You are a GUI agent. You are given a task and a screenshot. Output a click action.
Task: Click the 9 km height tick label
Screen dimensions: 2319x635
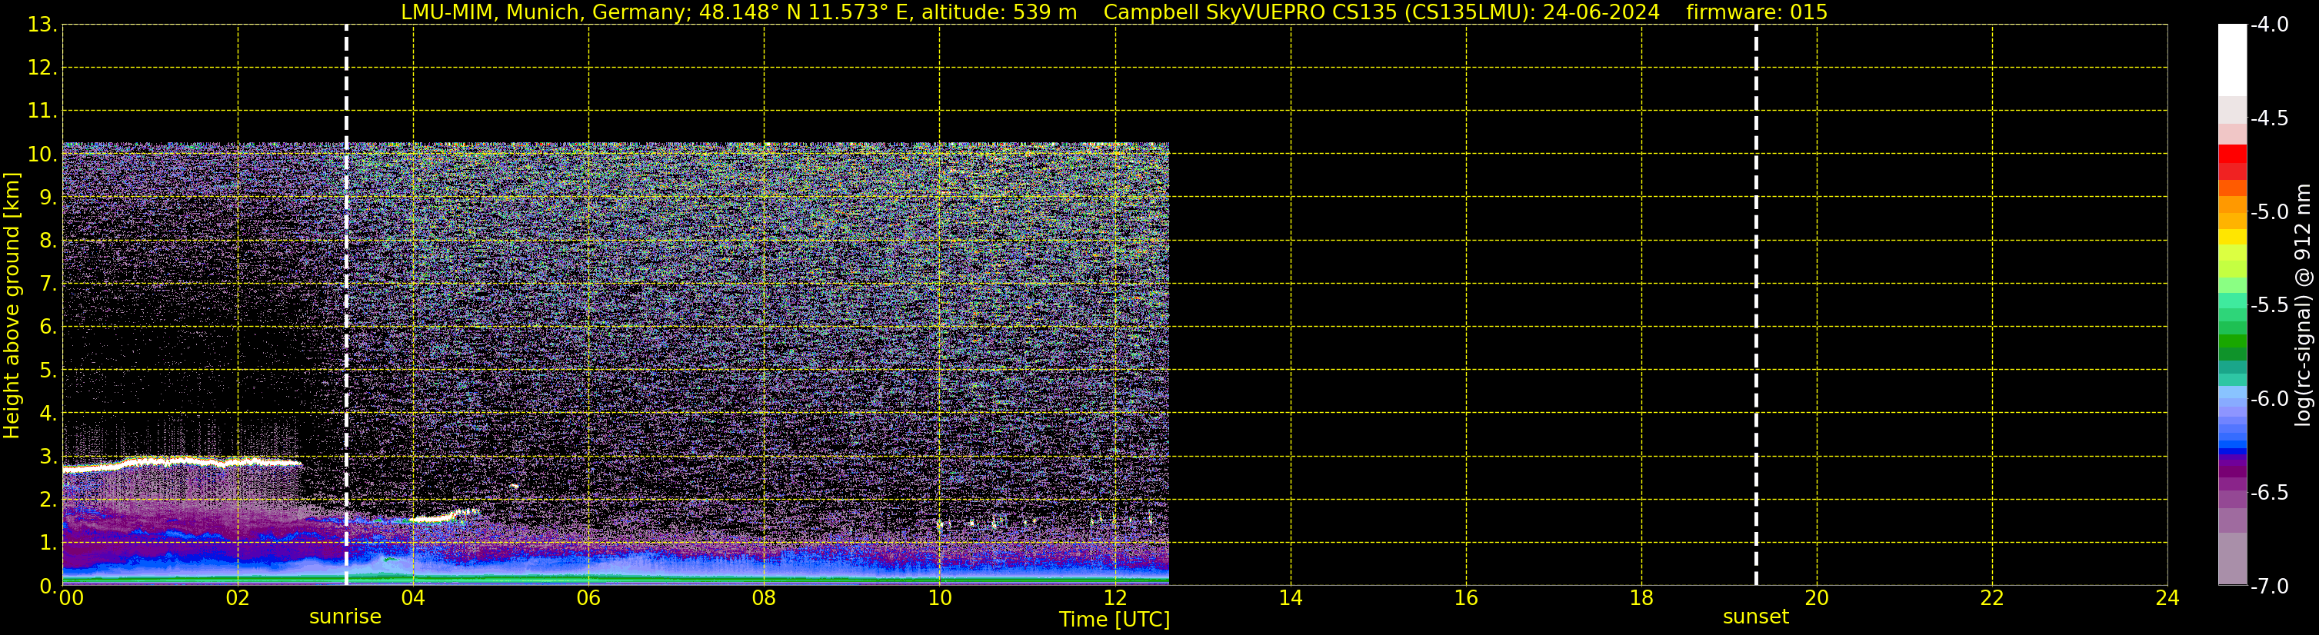[x=47, y=198]
